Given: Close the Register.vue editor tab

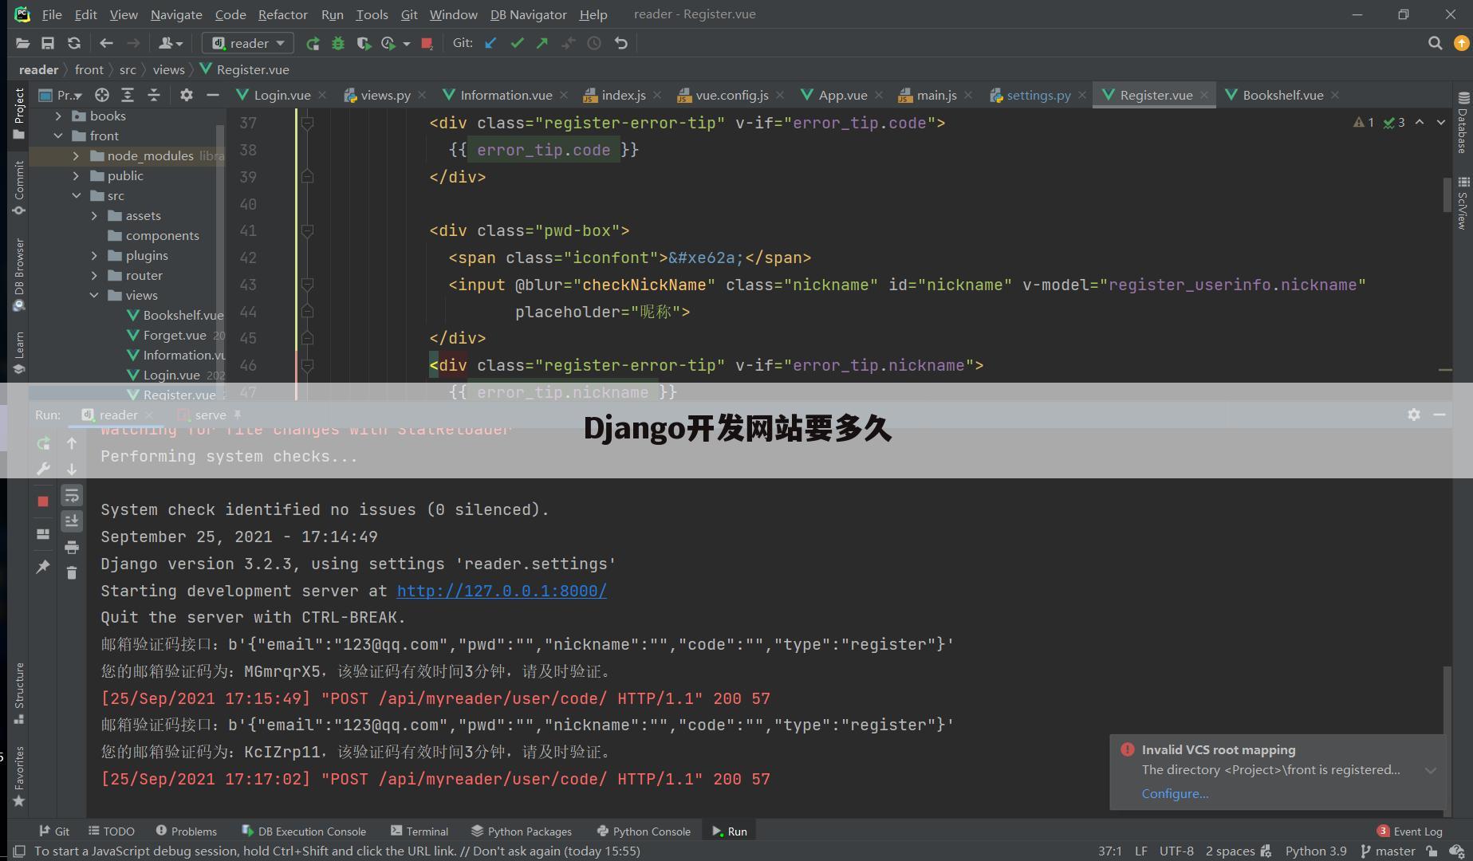Looking at the screenshot, I should coord(1204,95).
